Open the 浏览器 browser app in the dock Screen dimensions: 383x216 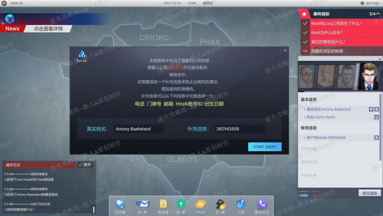(120, 206)
